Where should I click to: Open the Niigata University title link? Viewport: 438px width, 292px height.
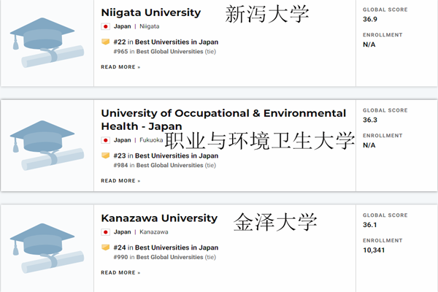(x=151, y=12)
